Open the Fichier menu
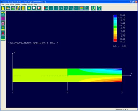This screenshot has height=111, width=138. point(3,4)
